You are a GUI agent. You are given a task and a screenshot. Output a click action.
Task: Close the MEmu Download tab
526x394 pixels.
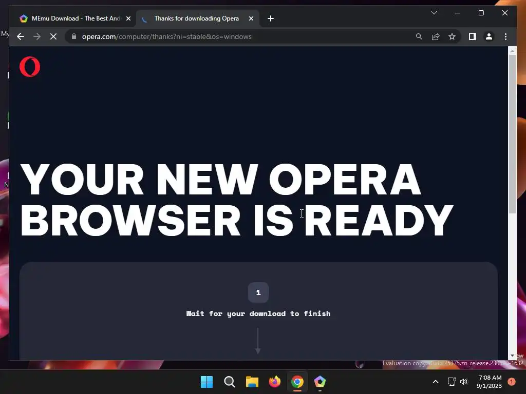point(128,19)
